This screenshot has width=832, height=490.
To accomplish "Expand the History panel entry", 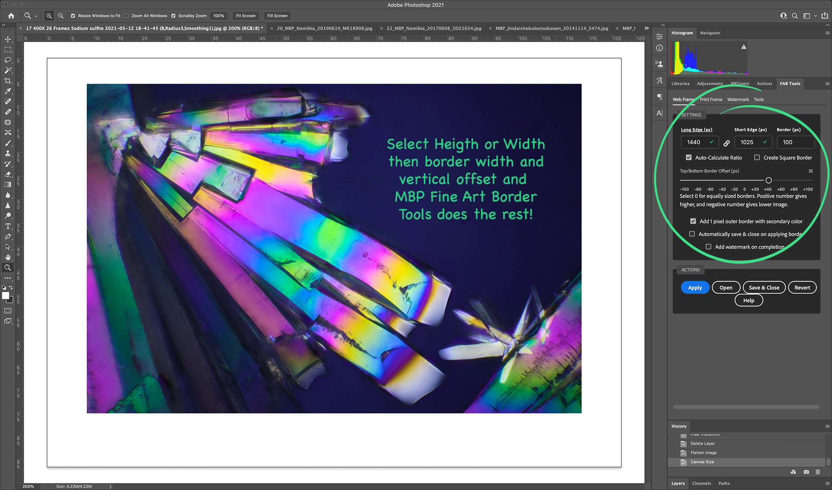I will point(827,426).
